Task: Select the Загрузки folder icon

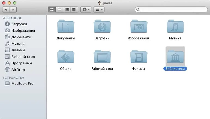Action: coord(102,26)
